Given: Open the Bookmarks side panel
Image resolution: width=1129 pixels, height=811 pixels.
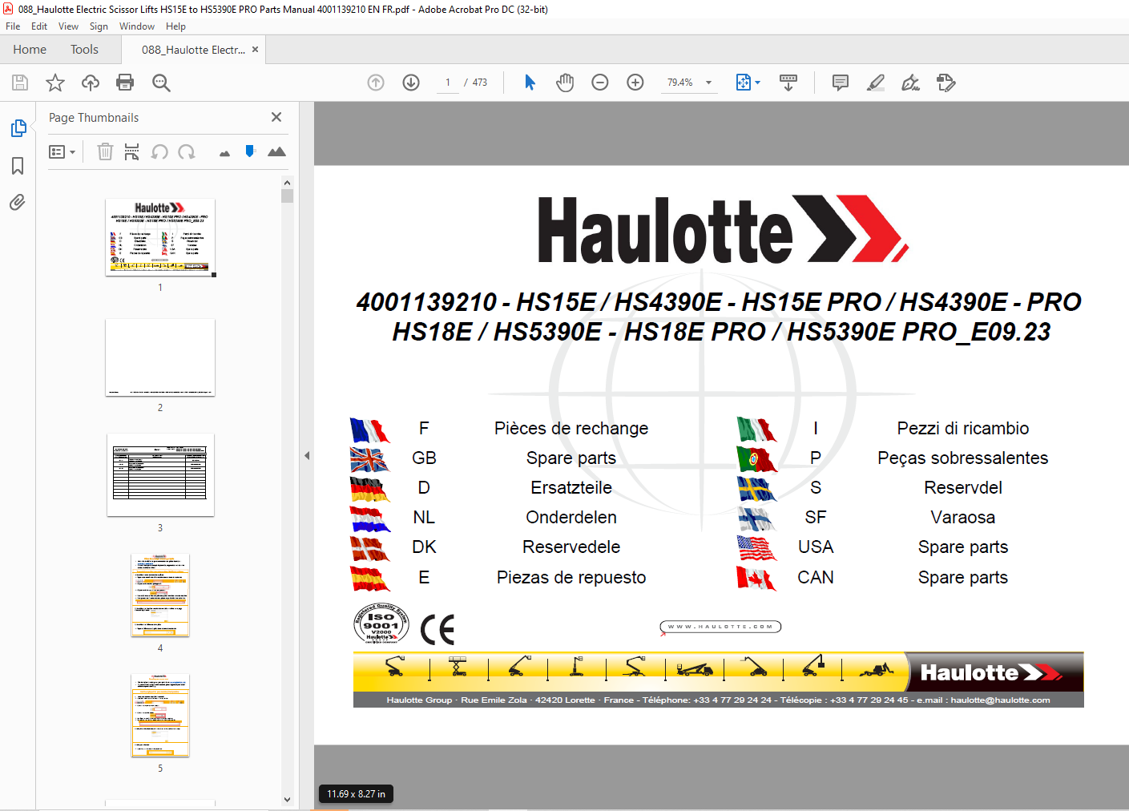Looking at the screenshot, I should [18, 166].
